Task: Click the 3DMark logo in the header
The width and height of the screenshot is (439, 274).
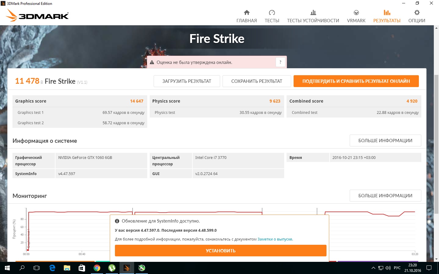Action: point(37,15)
